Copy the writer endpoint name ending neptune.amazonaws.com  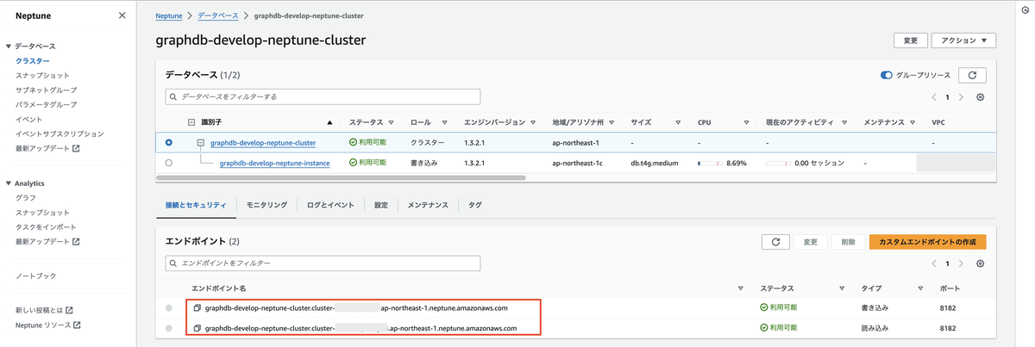pos(197,307)
